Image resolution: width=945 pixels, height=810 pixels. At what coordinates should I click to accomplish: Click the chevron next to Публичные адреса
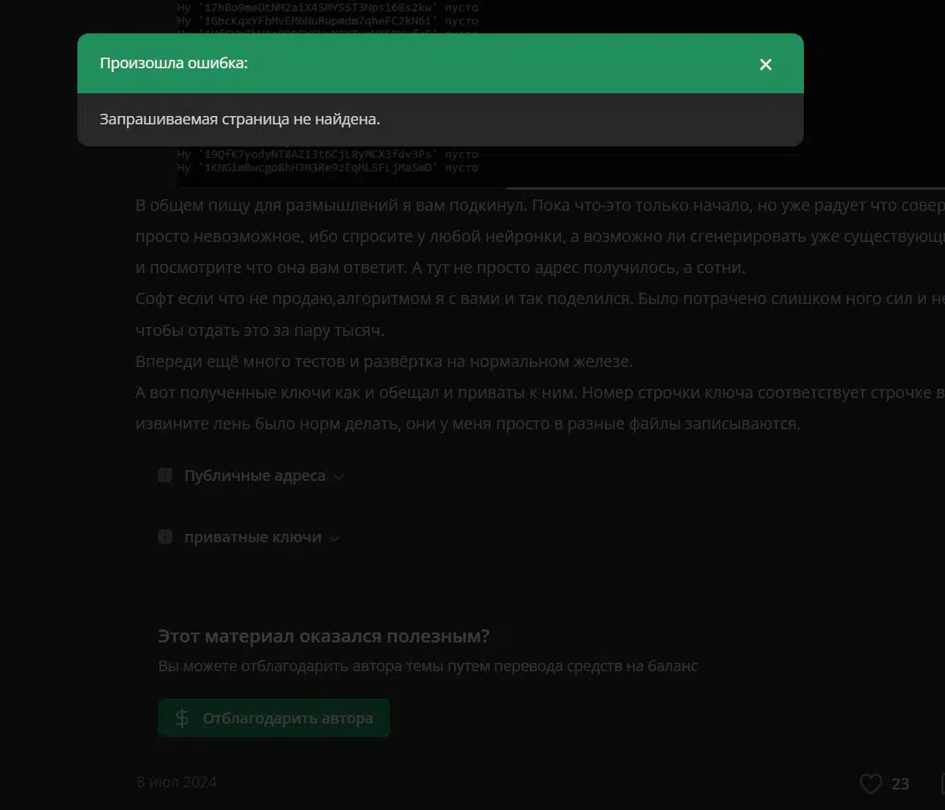pyautogui.click(x=339, y=477)
